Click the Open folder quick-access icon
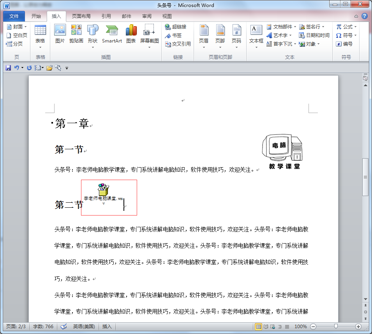 tap(49, 68)
